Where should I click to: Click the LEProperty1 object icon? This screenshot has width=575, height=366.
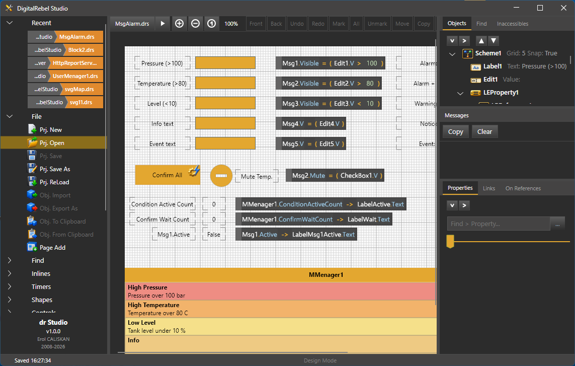tap(475, 93)
